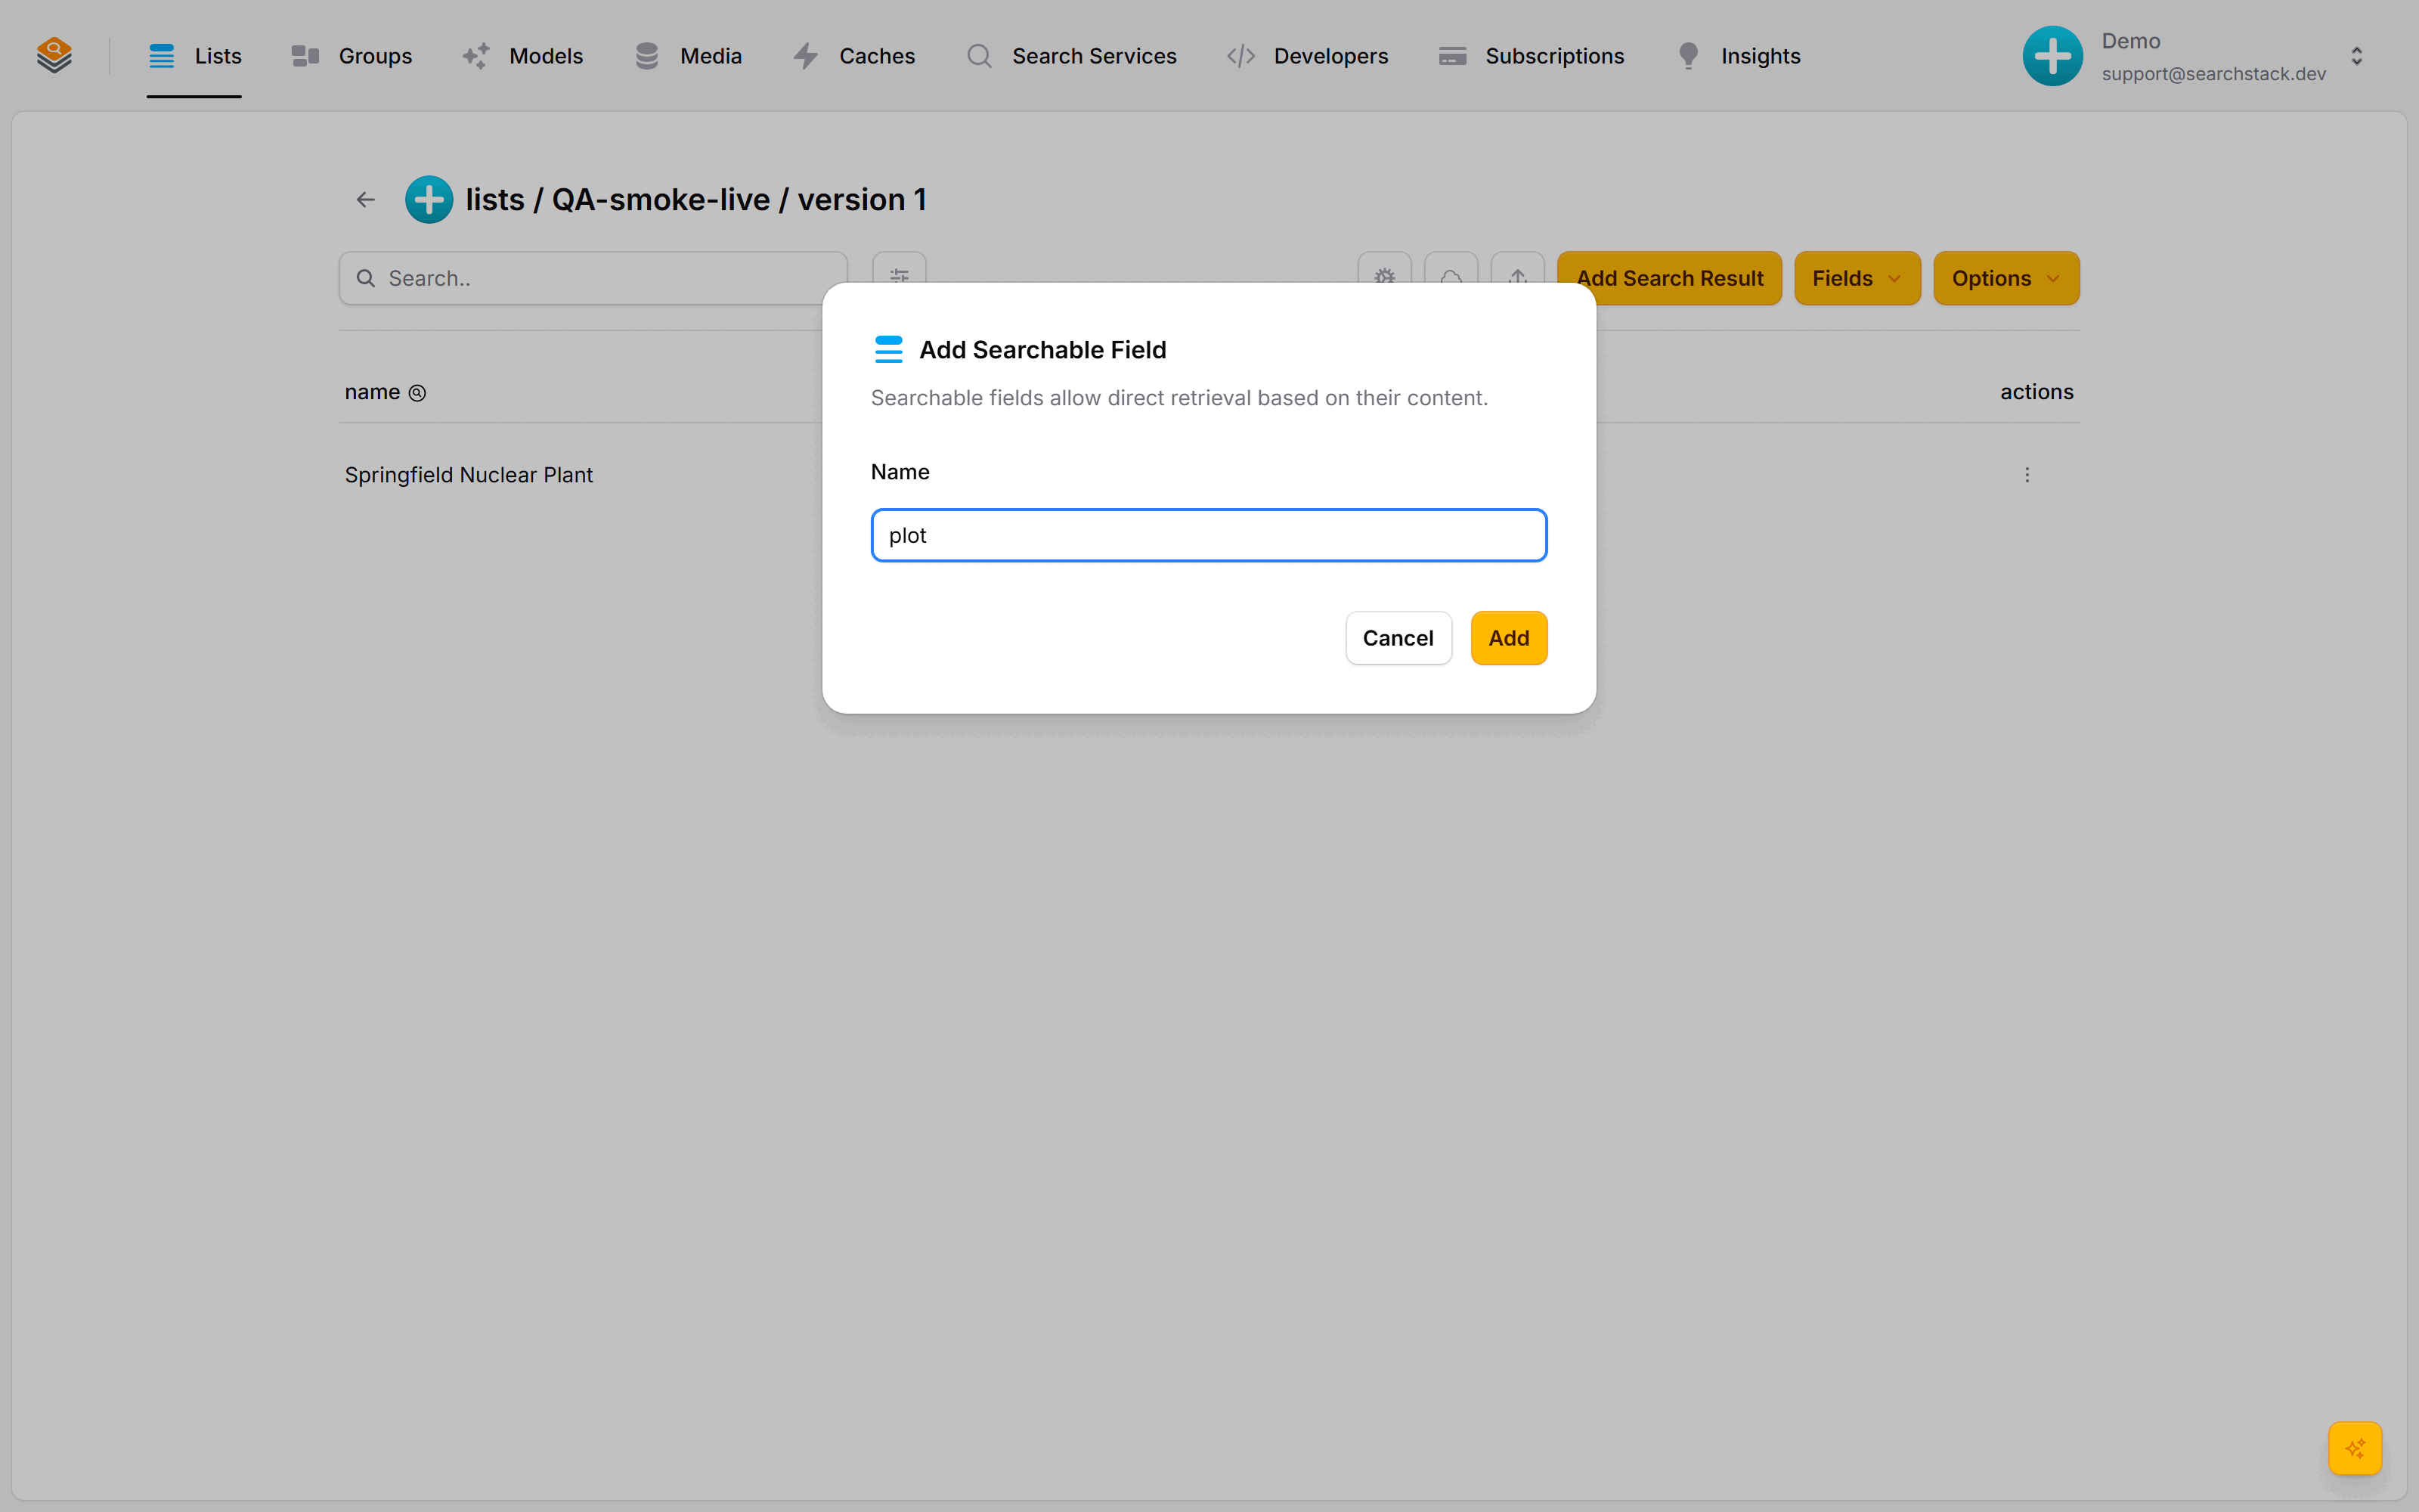Click the searchable icon next to name

[418, 393]
